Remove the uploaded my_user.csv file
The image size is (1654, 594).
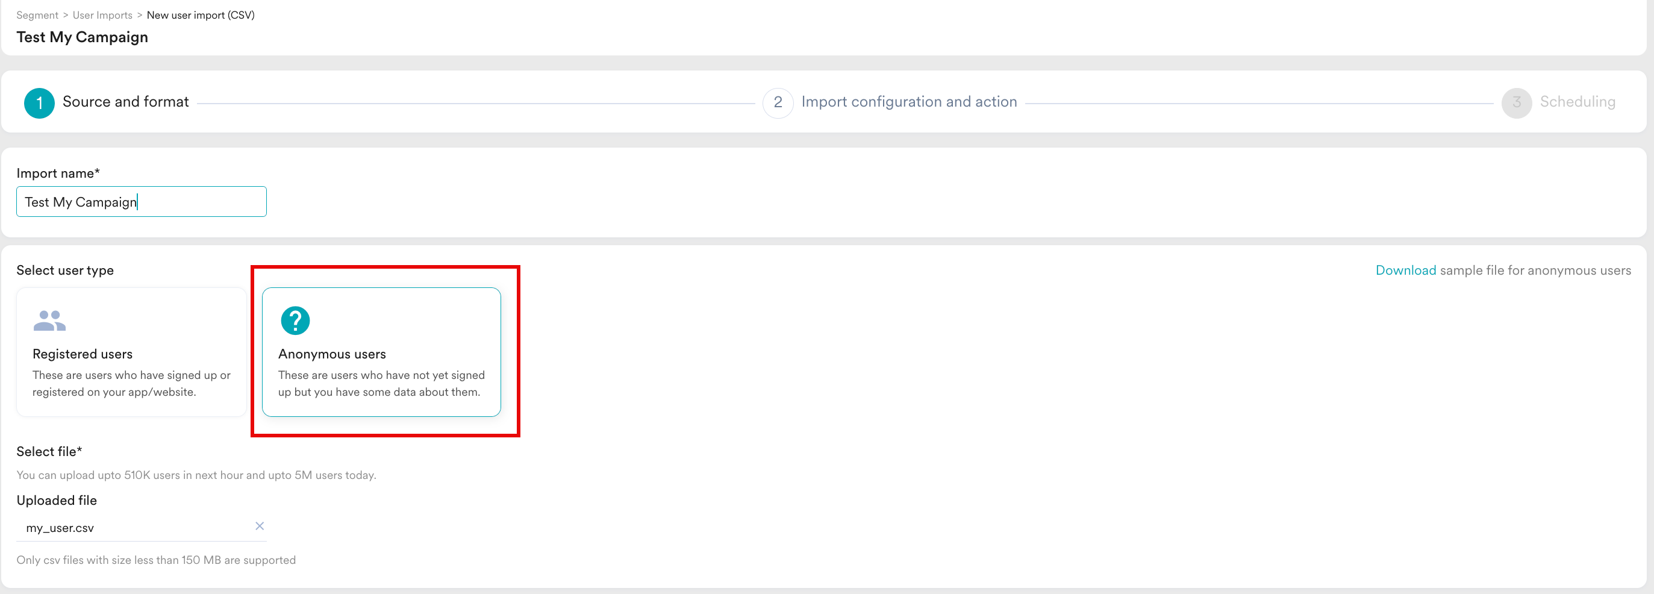(x=260, y=526)
